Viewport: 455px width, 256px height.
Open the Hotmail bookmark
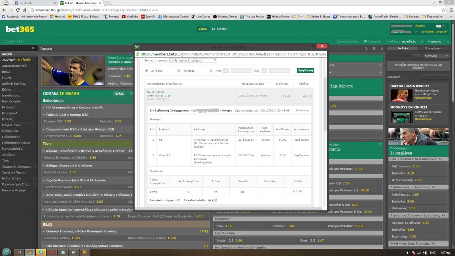[x=57, y=17]
